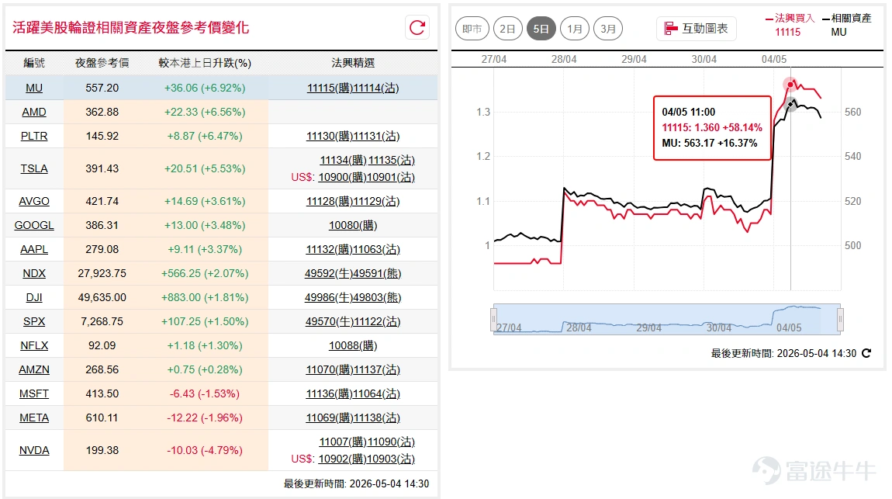Open the AVGO stock link
Viewport: 892px width, 499px height.
click(34, 201)
